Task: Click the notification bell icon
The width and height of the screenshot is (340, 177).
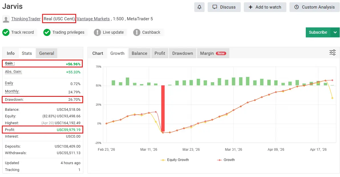Action: [199, 7]
